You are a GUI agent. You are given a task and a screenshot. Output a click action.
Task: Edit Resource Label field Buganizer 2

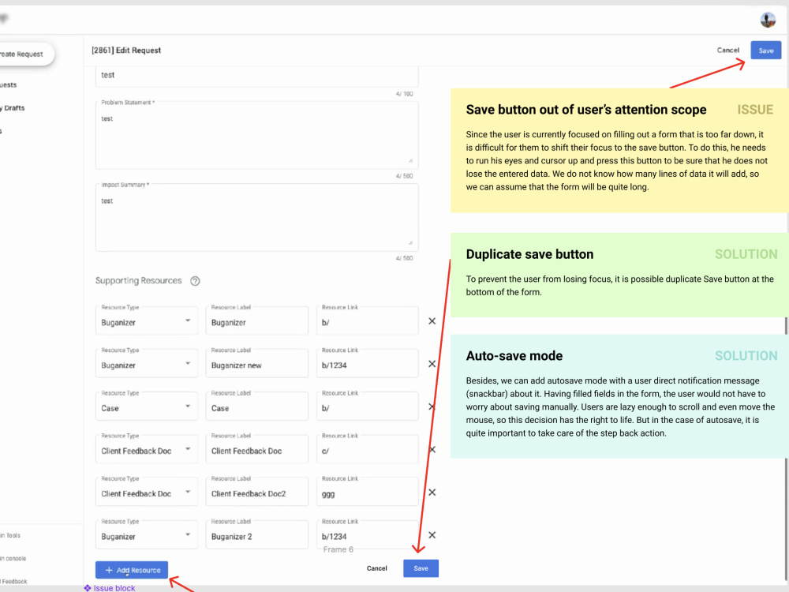click(x=257, y=534)
